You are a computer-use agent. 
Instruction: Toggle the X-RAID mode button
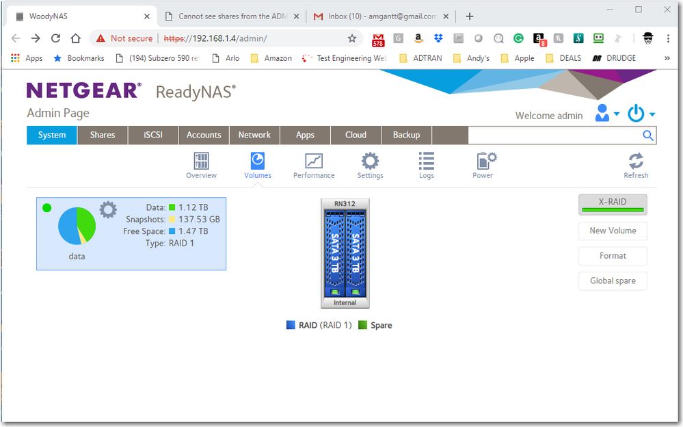point(612,203)
